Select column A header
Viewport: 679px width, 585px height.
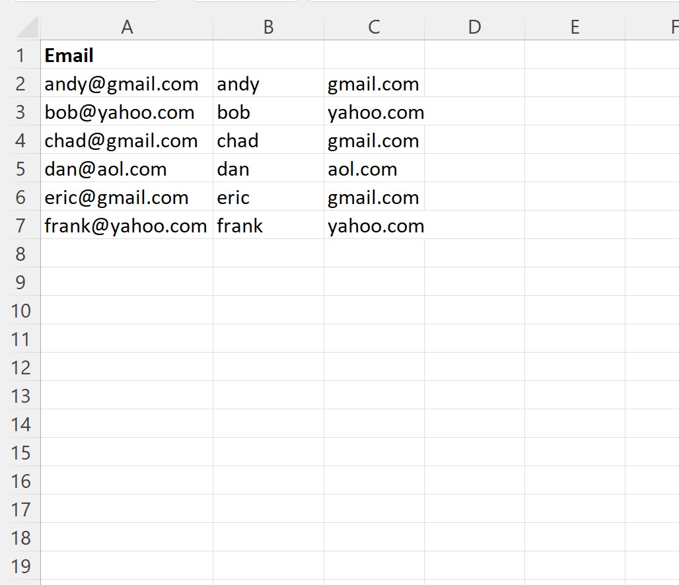tap(127, 26)
